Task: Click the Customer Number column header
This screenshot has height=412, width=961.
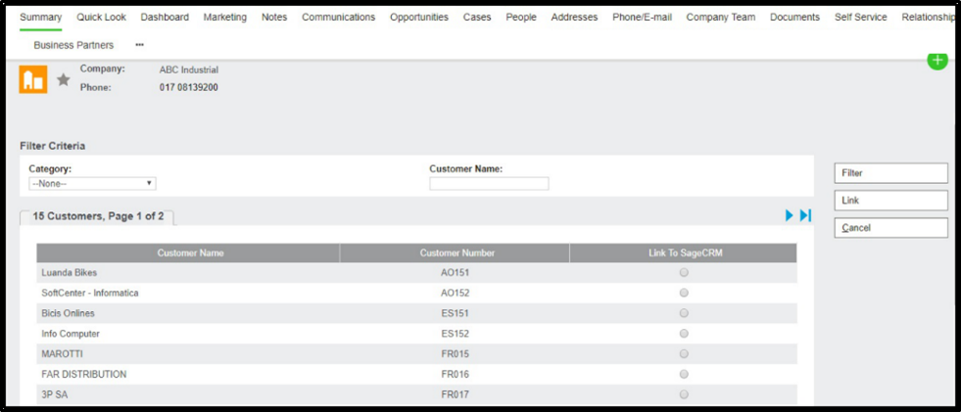Action: [x=456, y=253]
